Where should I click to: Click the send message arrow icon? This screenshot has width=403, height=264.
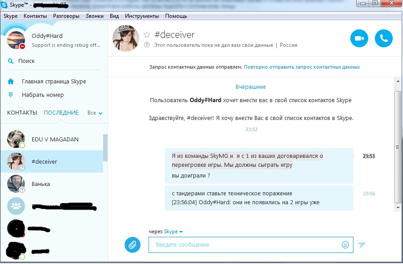pyautogui.click(x=361, y=245)
